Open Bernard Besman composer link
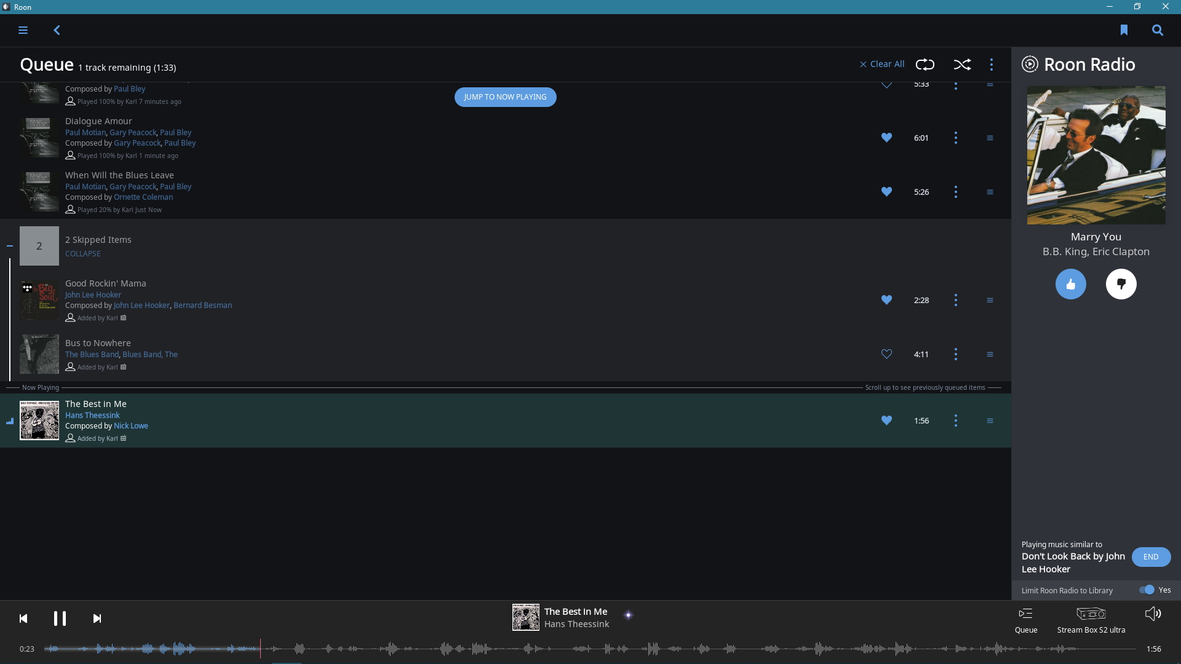Image resolution: width=1181 pixels, height=664 pixels. [202, 305]
